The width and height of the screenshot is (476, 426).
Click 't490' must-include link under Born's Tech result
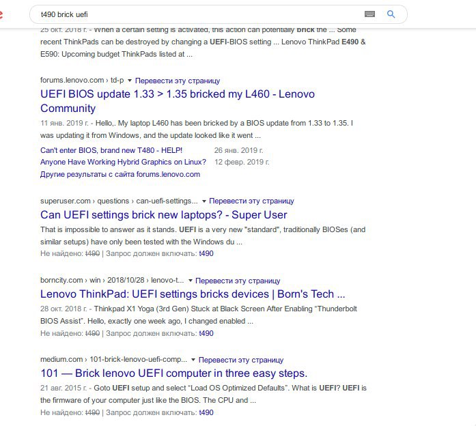206,333
